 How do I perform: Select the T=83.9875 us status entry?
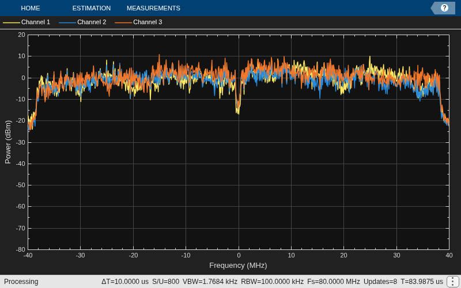tap(422, 282)
